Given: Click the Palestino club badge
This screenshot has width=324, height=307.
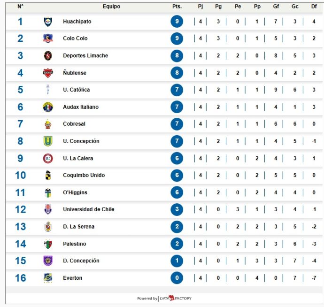Looking at the screenshot, I should point(48,244).
